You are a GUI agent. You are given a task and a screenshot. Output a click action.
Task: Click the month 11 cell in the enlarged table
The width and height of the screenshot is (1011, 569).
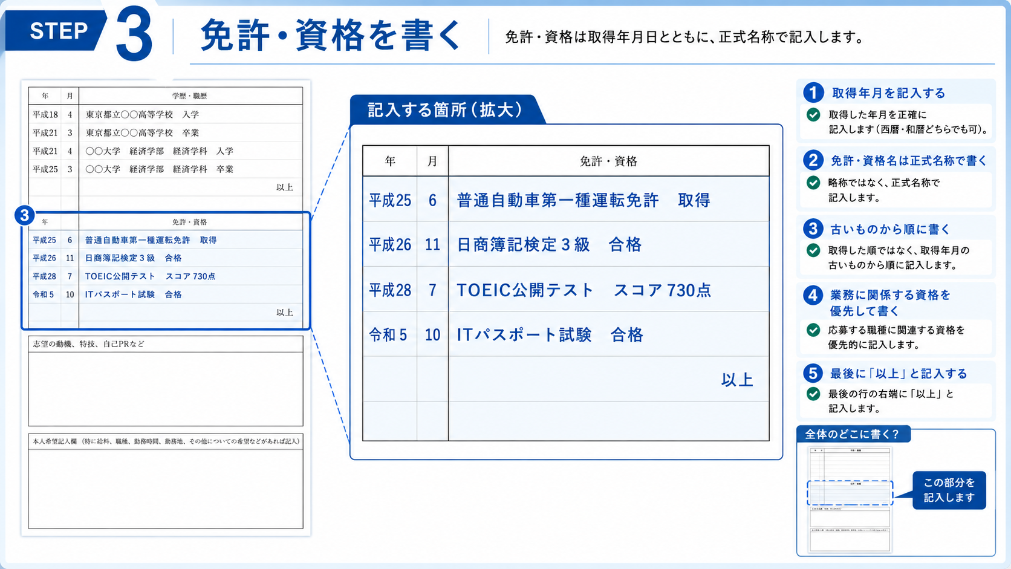tap(432, 245)
